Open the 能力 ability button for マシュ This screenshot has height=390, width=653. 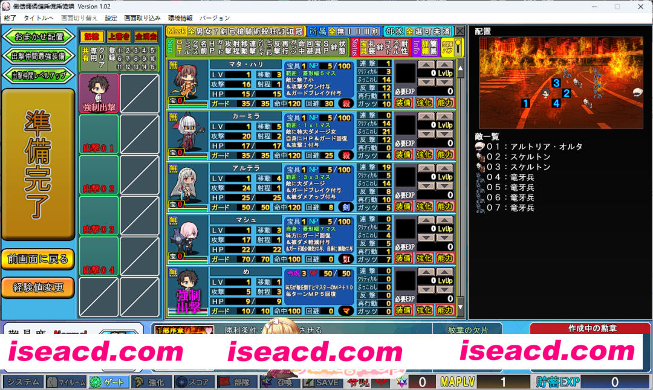(445, 258)
